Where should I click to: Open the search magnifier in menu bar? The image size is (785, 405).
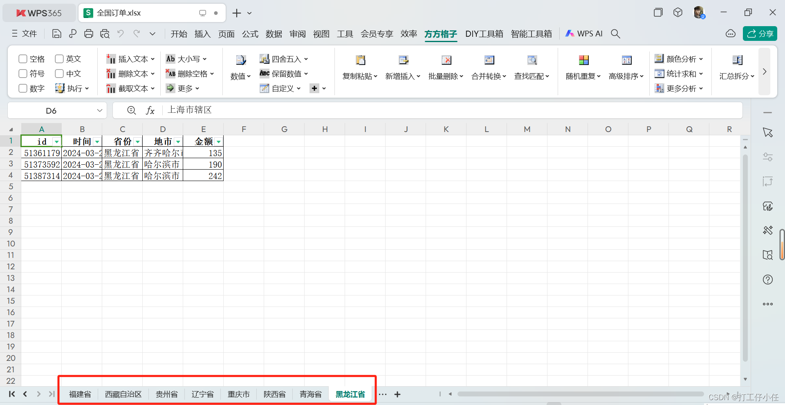[615, 34]
